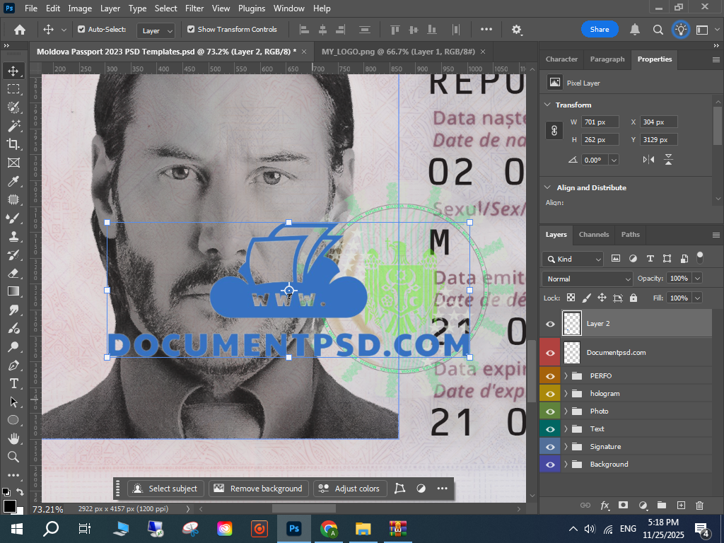The image size is (724, 543).
Task: Select the Crop tool
Action: coord(13,144)
